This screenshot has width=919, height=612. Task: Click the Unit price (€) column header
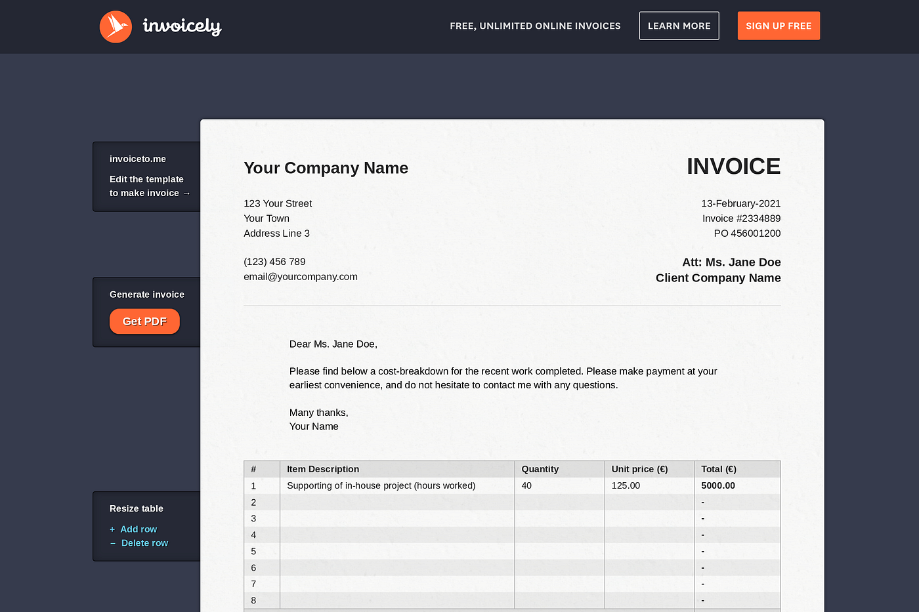coord(649,469)
